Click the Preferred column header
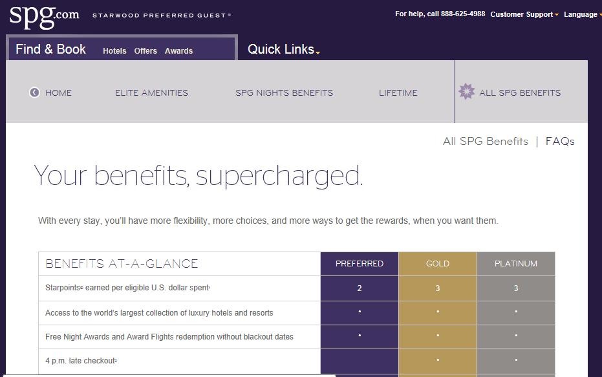 click(x=360, y=264)
